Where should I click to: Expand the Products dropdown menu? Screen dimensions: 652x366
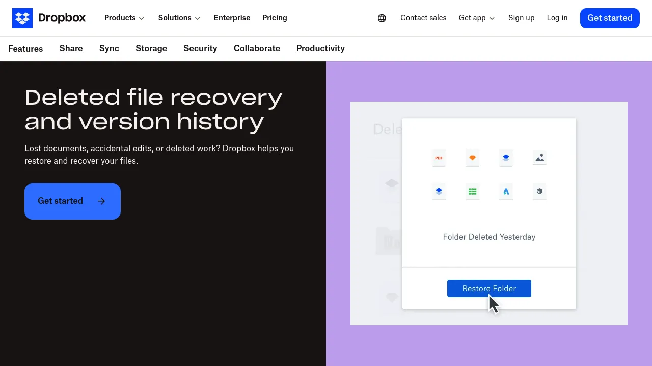(124, 18)
